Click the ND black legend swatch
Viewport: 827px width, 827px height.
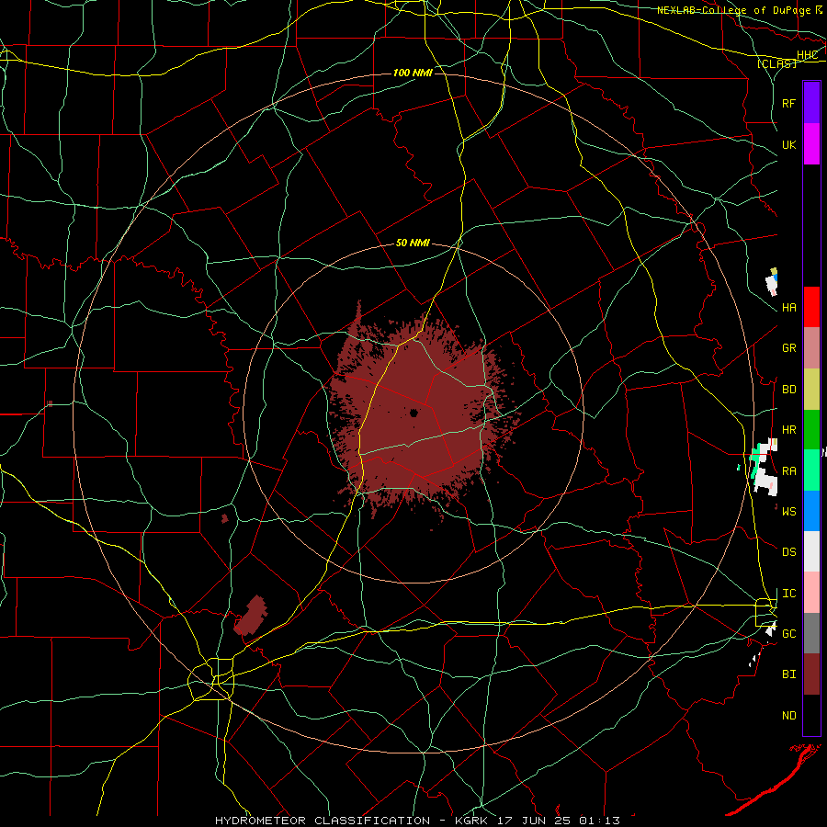click(x=811, y=715)
